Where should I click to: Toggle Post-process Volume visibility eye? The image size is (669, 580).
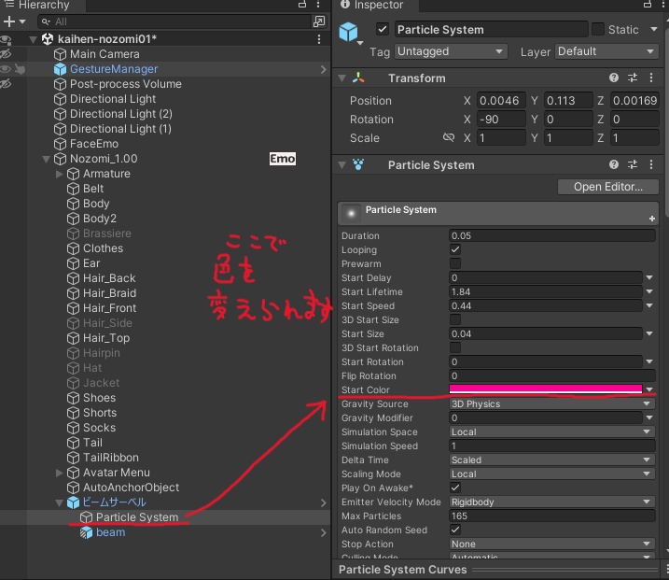(6, 84)
